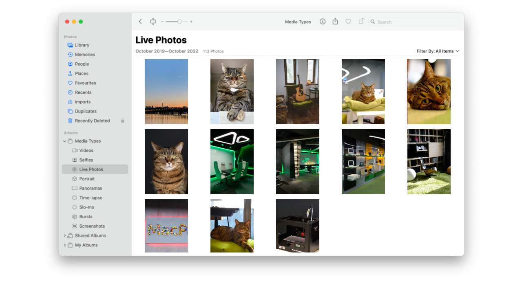The height and width of the screenshot is (281, 522).
Task: Click the Portrait cube icon
Action: (75, 179)
